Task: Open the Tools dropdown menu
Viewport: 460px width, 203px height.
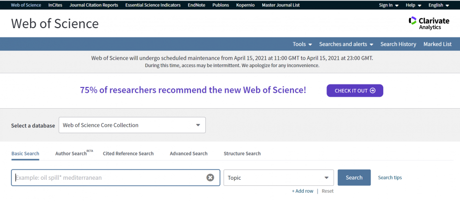Action: pyautogui.click(x=302, y=44)
